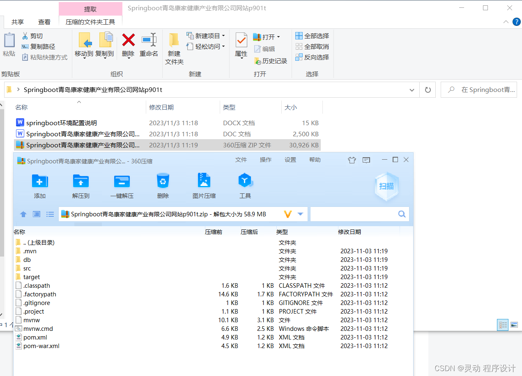Switch Explorer to large icons view
Viewport: 522px width, 376px height.
514,325
